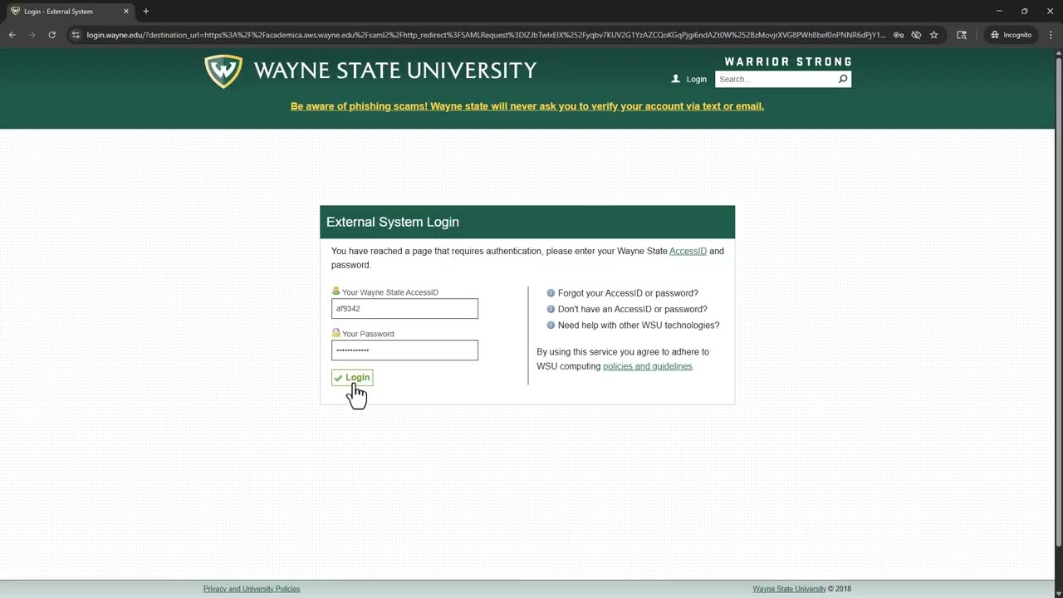Viewport: 1063px width, 598px height.
Task: Focus the Your Password field
Action: [404, 350]
